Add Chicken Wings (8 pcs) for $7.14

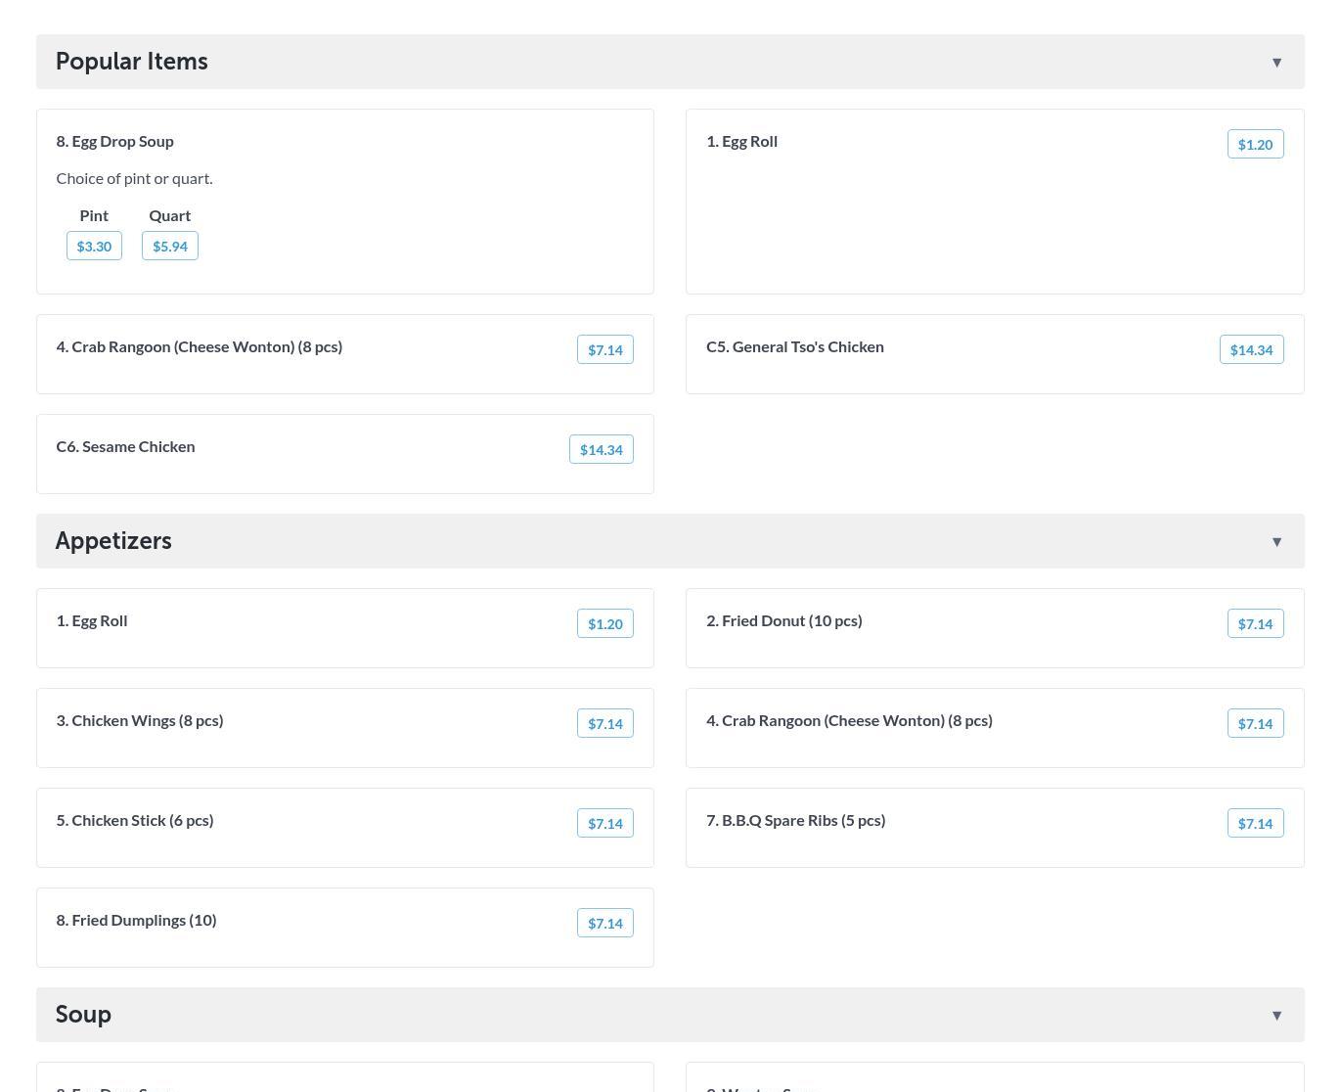604,724
